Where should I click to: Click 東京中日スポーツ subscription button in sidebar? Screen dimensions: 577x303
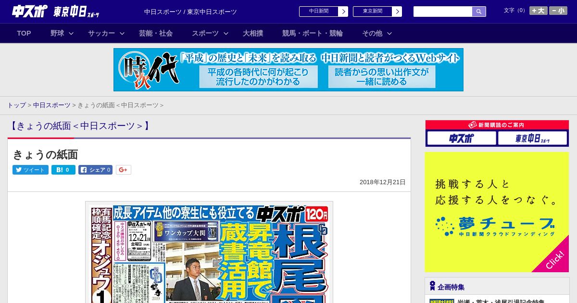tap(532, 139)
